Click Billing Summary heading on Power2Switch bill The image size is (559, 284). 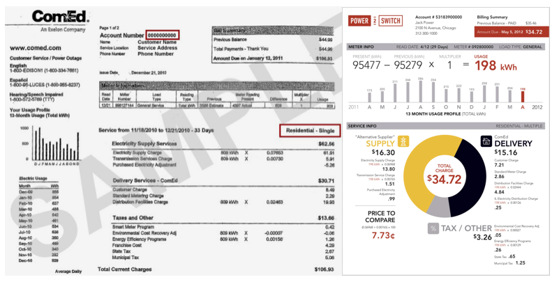492,17
